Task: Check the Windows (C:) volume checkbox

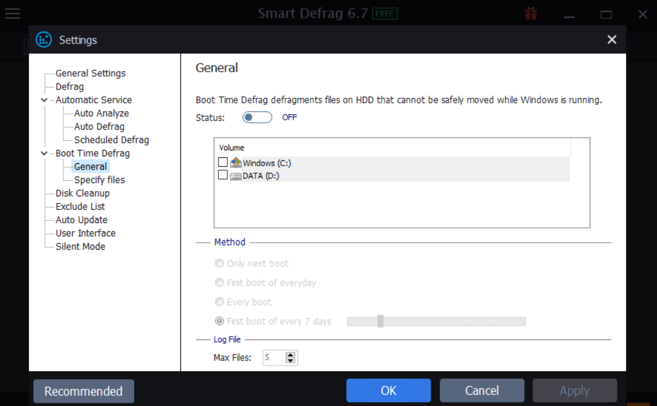Action: 222,162
